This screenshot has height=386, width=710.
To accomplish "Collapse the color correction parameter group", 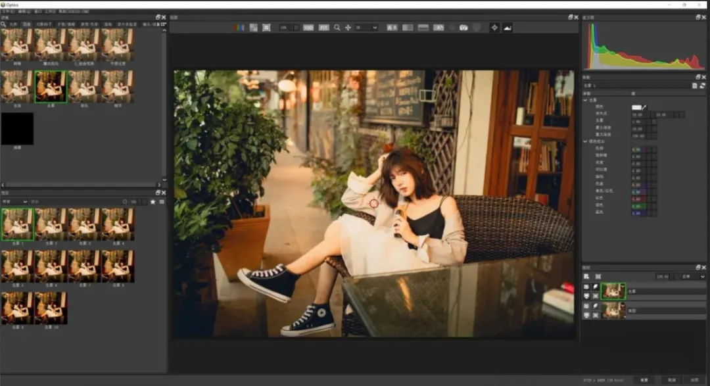I will [586, 141].
